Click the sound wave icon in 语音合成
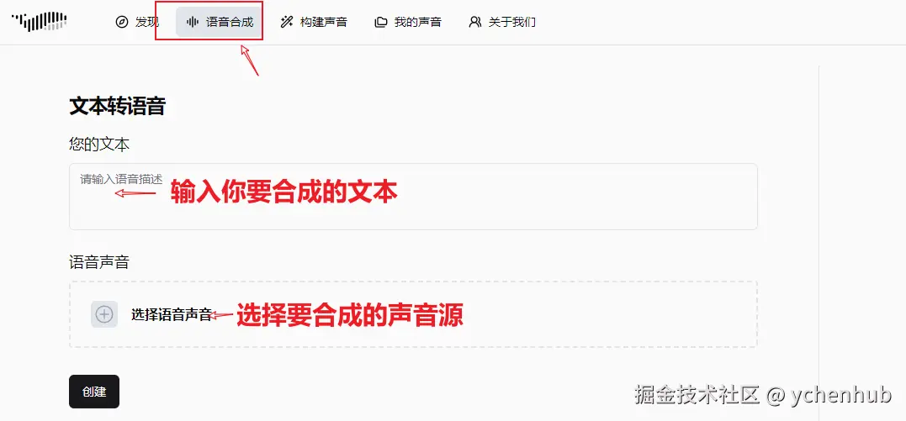 point(193,23)
